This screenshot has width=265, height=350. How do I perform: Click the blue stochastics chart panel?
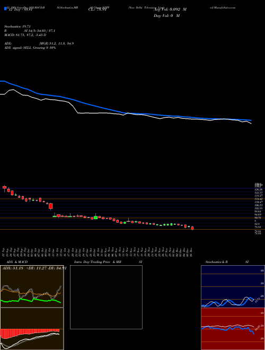(233, 286)
